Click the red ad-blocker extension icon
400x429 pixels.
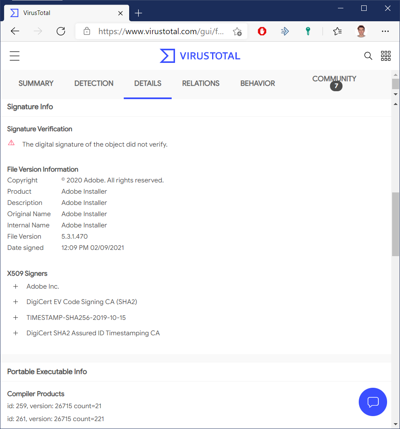[x=262, y=31]
